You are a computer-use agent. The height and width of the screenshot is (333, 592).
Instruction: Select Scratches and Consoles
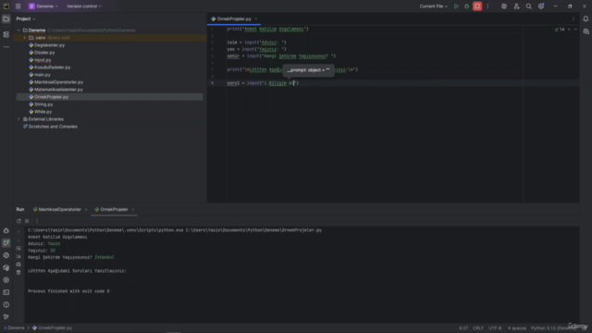(50, 127)
